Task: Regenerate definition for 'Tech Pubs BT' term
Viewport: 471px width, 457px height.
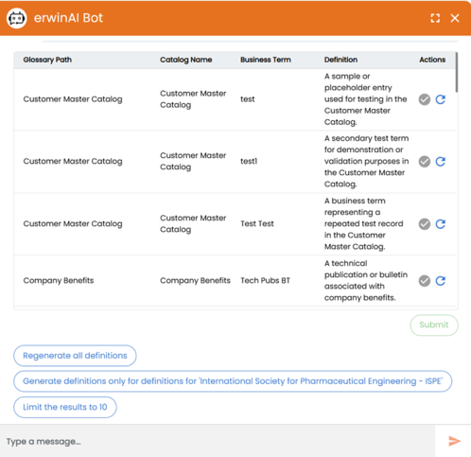Action: (x=441, y=280)
